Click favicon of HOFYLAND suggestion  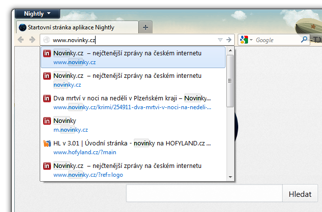(x=47, y=143)
